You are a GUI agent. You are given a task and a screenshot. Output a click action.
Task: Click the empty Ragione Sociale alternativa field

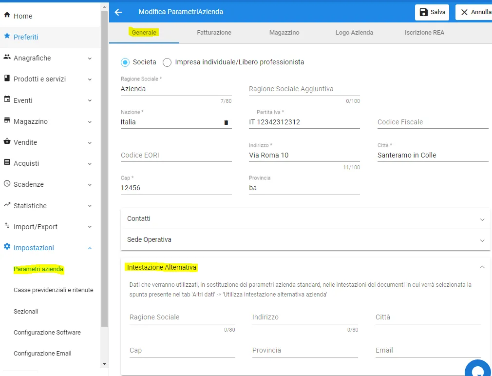click(182, 317)
